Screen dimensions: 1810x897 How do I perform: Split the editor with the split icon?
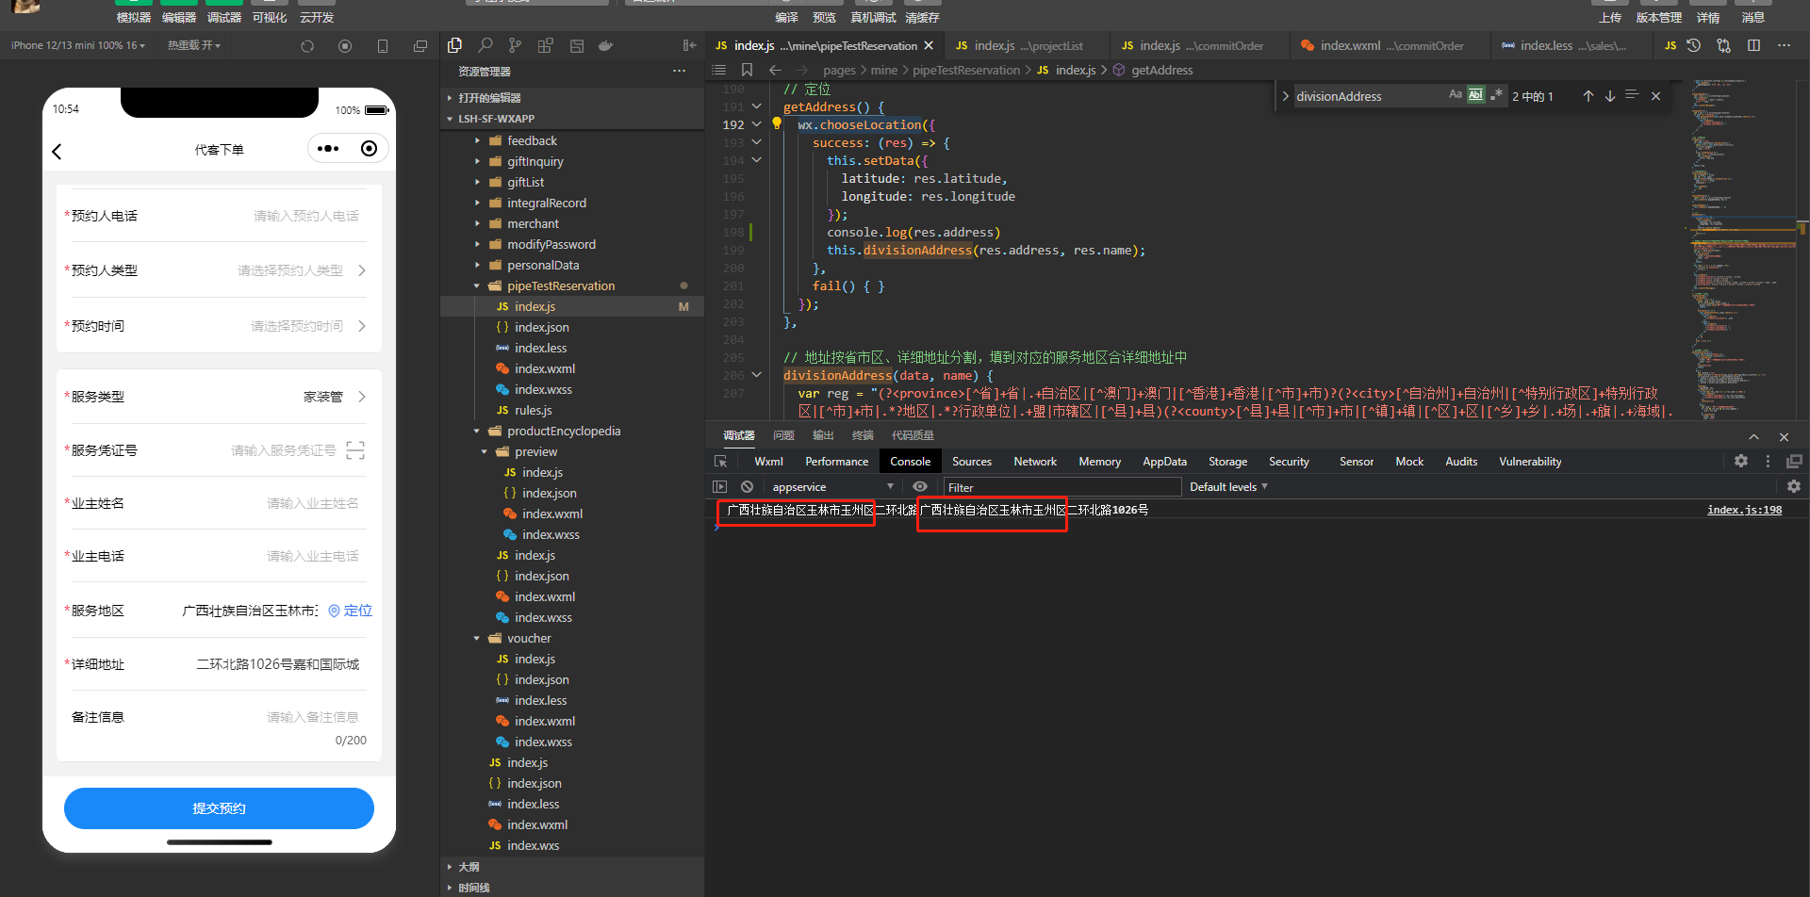(x=1753, y=45)
